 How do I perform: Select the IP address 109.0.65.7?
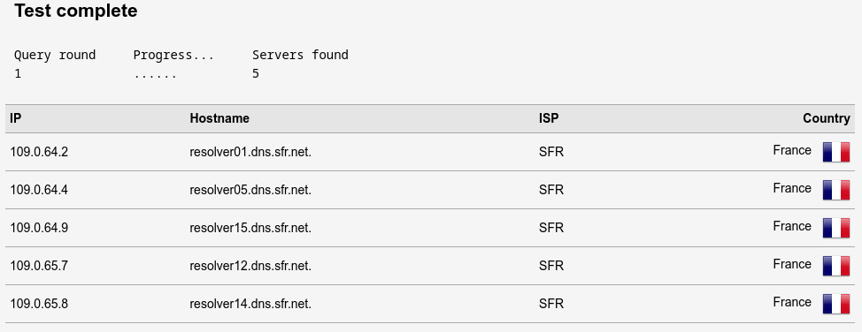click(39, 266)
